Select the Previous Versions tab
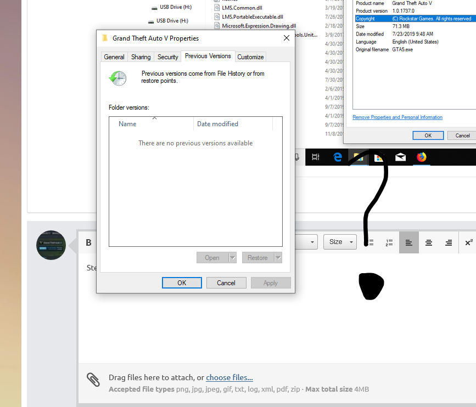476x407 pixels. click(208, 56)
